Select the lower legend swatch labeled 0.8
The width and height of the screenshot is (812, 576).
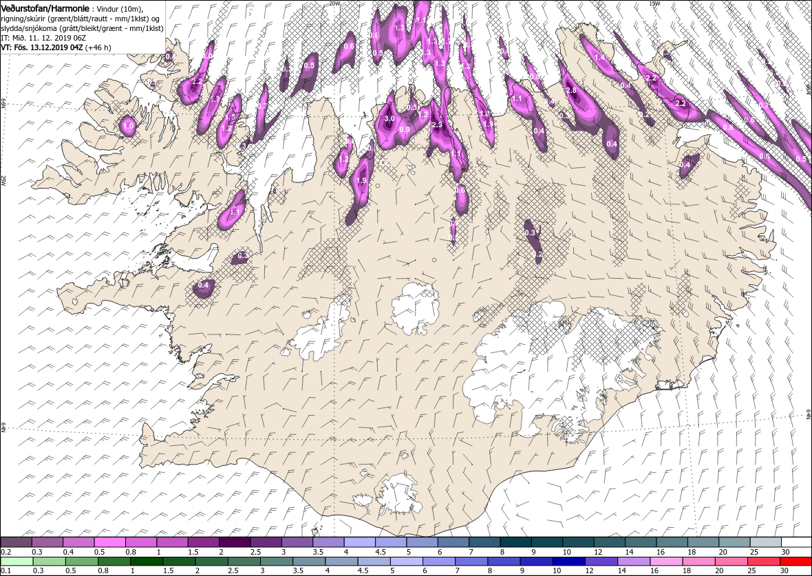tap(114, 562)
